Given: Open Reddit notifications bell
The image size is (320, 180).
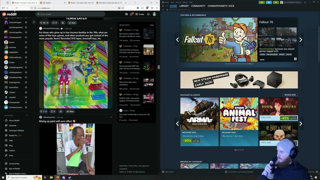Looking at the screenshot, I should (x=148, y=14).
